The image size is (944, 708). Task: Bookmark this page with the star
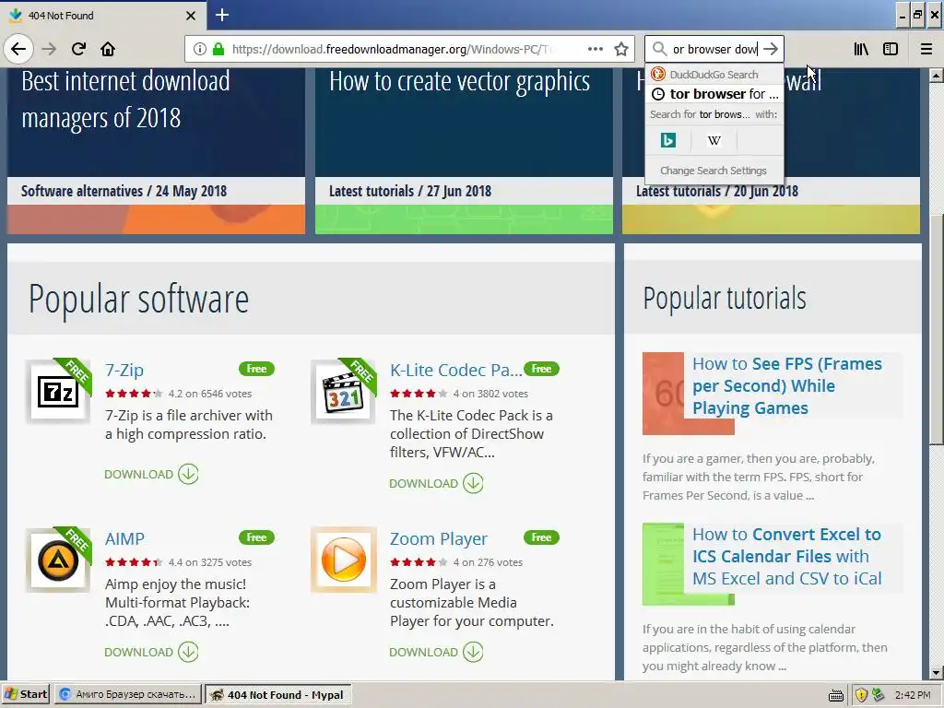point(620,49)
